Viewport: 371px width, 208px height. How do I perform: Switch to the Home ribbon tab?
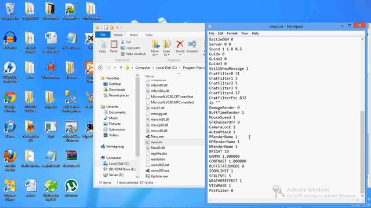pyautogui.click(x=118, y=35)
